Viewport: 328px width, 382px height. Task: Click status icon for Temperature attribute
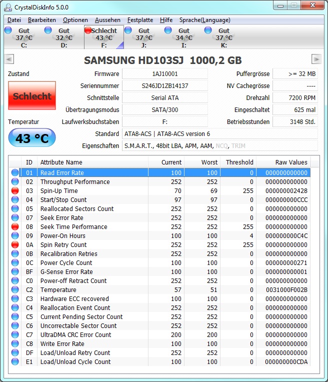click(x=15, y=289)
